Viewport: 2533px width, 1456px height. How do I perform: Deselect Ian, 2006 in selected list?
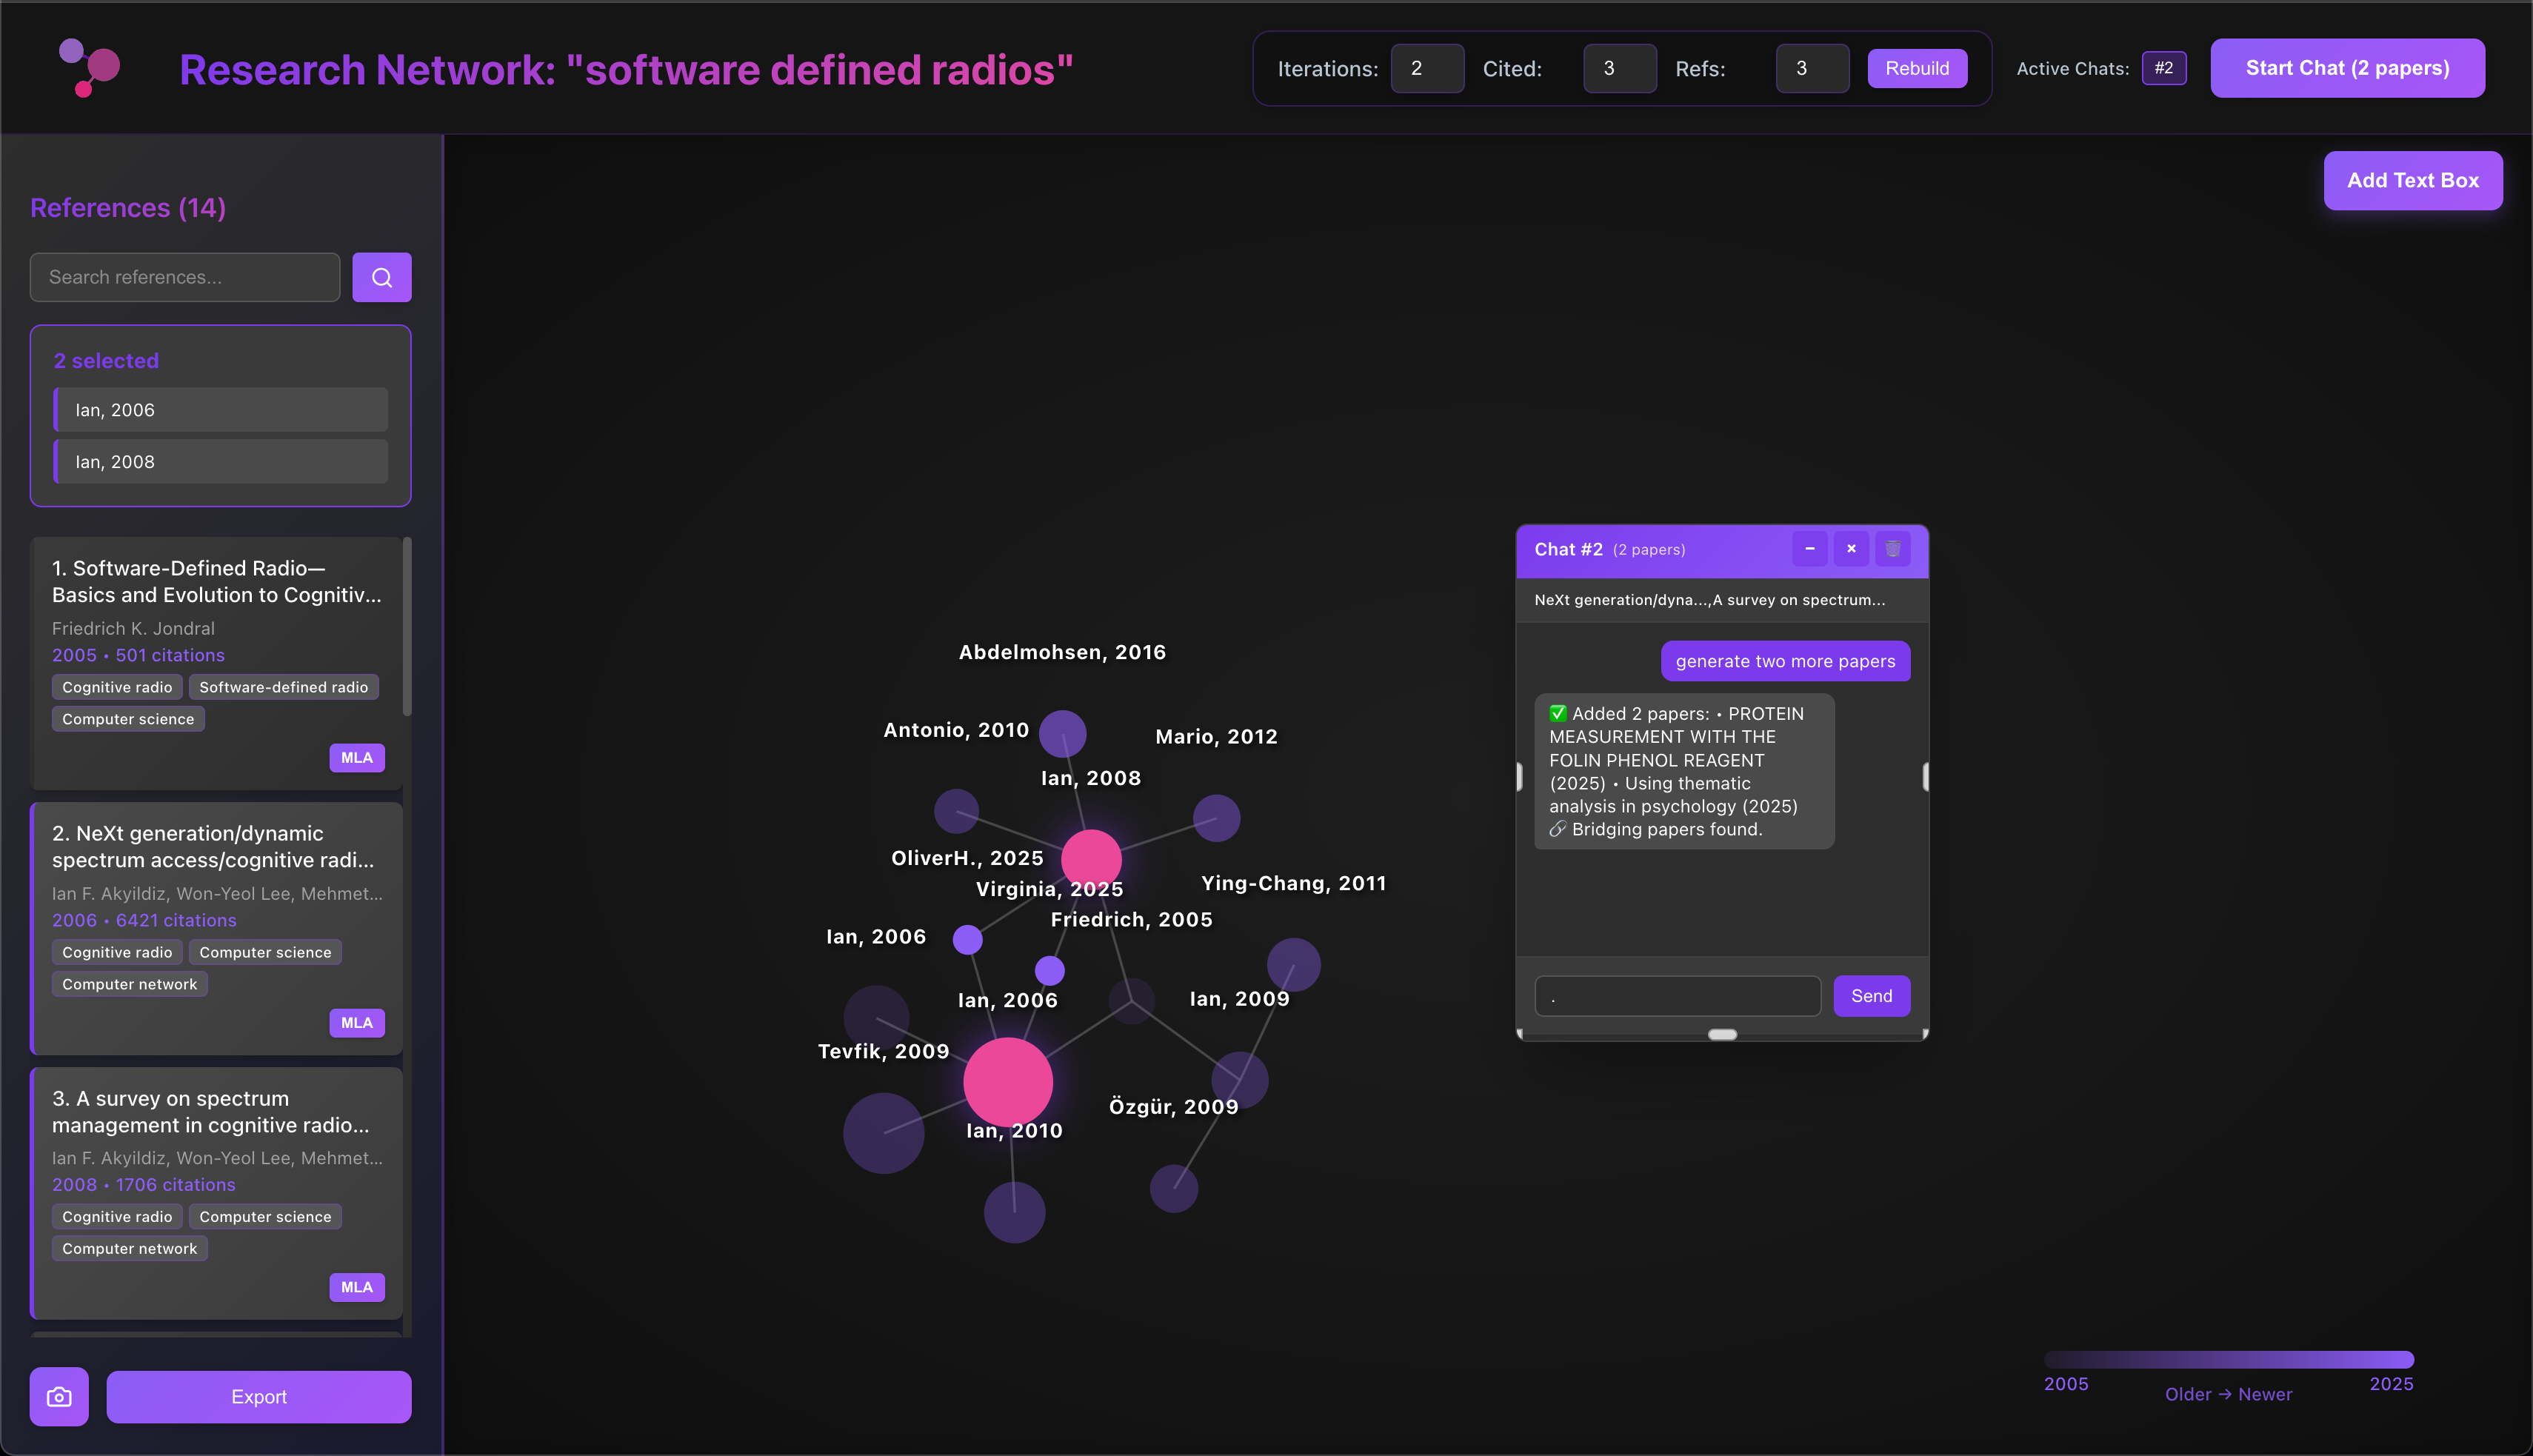coord(221,410)
